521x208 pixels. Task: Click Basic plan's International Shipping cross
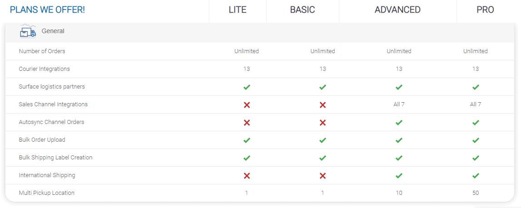click(323, 176)
